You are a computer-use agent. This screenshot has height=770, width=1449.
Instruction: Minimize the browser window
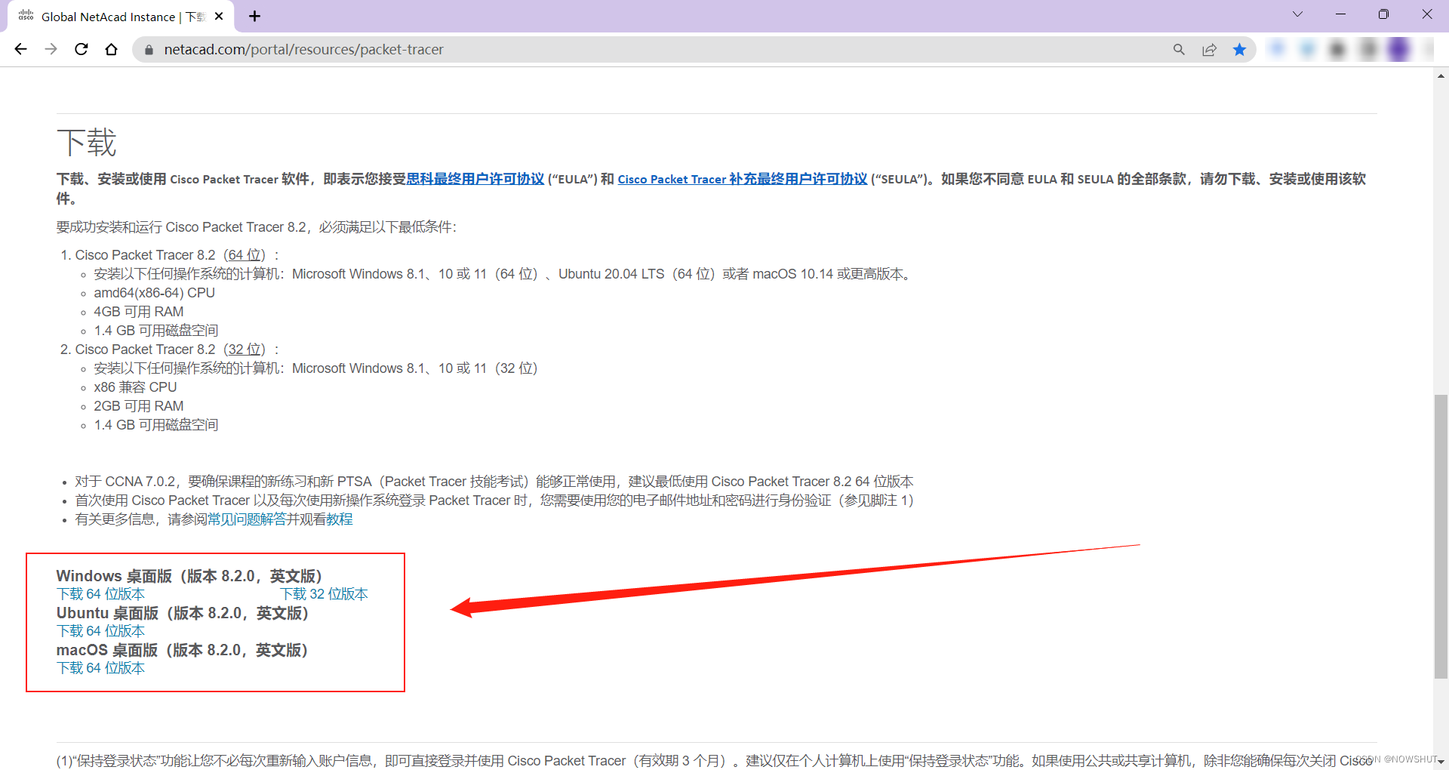[1340, 14]
